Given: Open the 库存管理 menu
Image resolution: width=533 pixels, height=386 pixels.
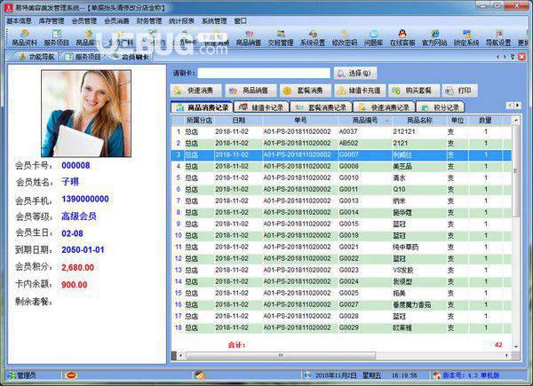Looking at the screenshot, I should 52,21.
